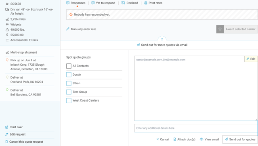Click the orange pin beside Pick up on Jun 9
Viewport: 258px width, 146px height.
(x=7, y=60)
